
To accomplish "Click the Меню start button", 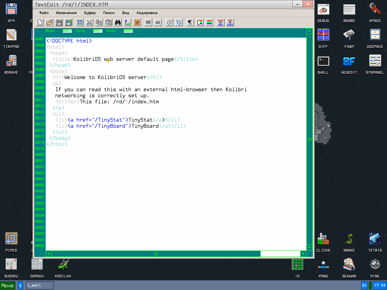I will coord(8,285).
